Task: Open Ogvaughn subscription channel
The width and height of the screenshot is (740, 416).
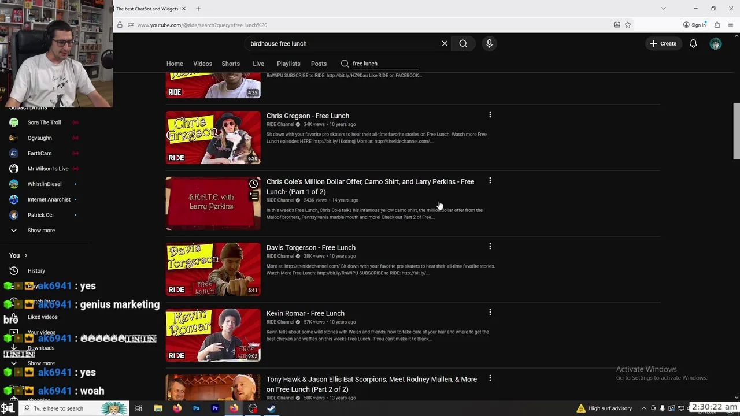Action: (x=40, y=138)
